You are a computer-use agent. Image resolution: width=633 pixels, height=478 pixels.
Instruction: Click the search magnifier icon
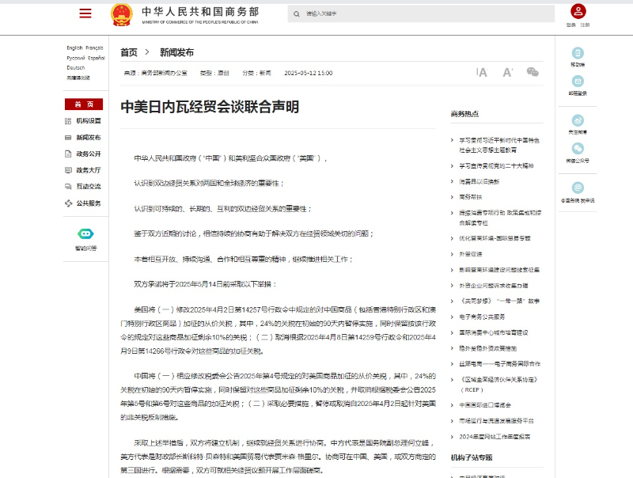(296, 14)
